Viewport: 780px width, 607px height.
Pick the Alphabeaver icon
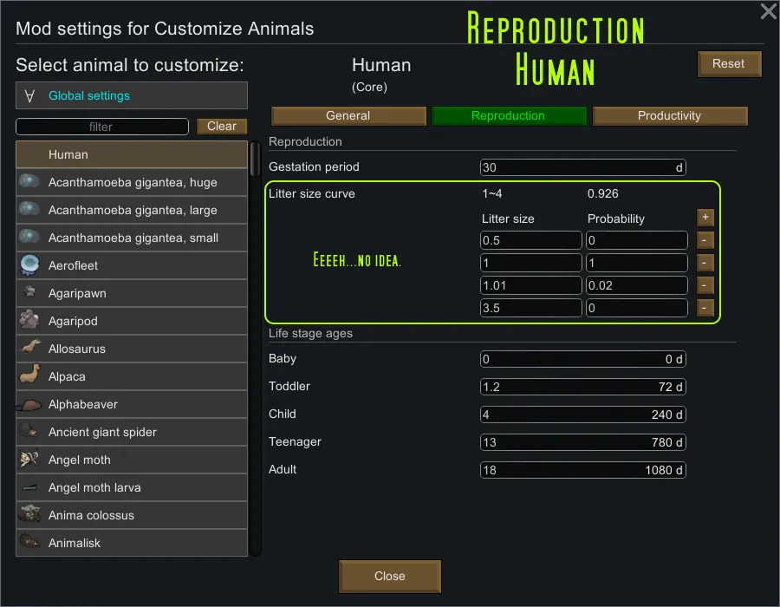click(x=30, y=404)
